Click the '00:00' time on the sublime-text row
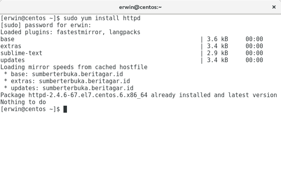This screenshot has width=281, height=183. [x=254, y=53]
